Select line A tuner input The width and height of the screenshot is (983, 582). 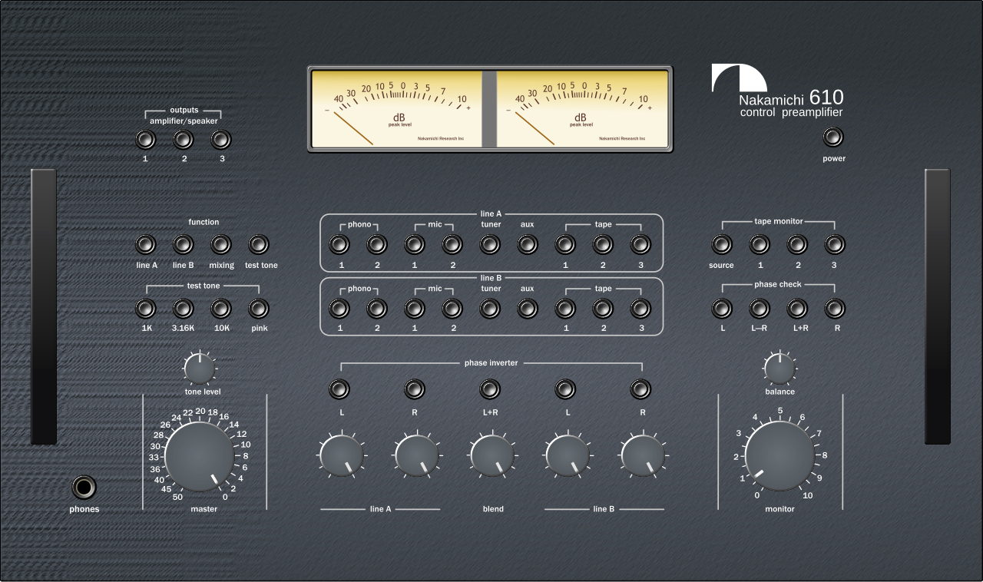[490, 245]
